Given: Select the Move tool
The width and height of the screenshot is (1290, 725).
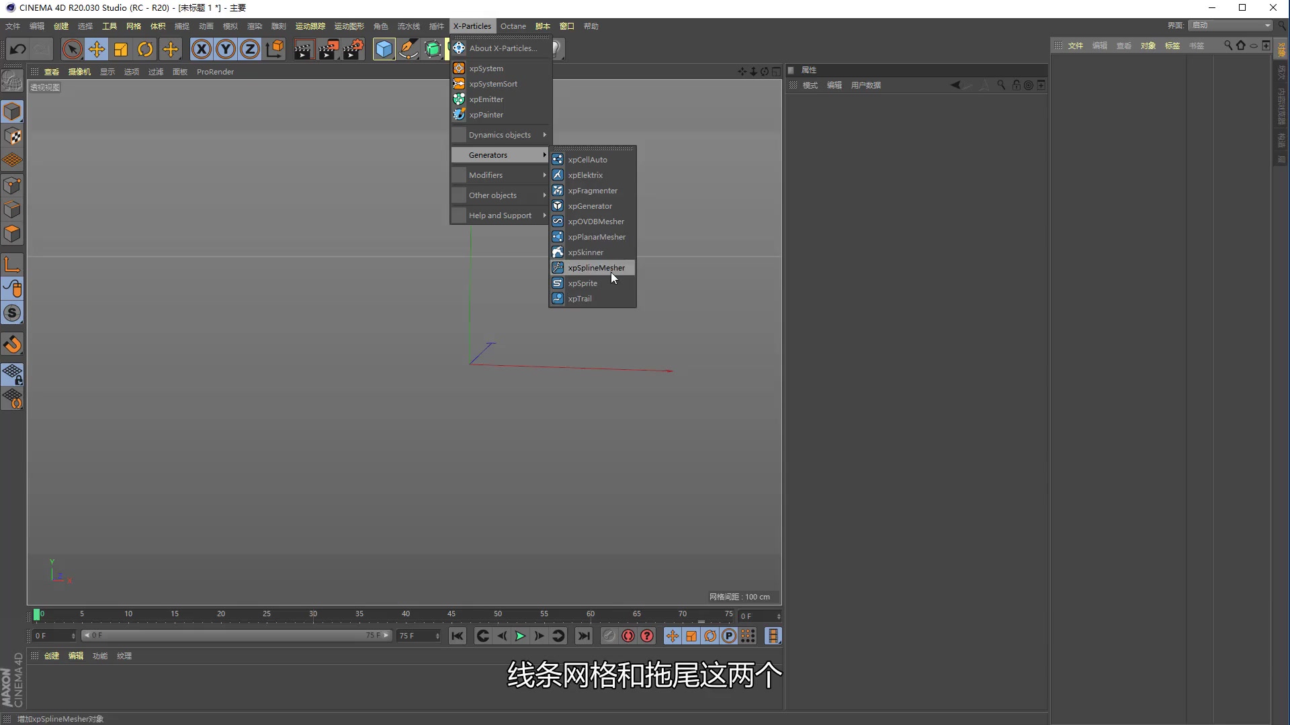Looking at the screenshot, I should coord(96,48).
